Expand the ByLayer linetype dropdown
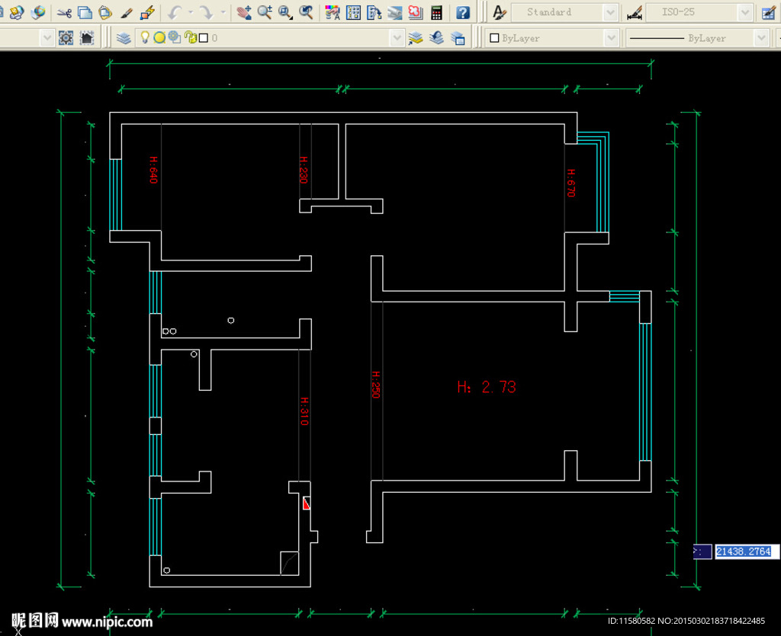Screen dimensions: 781x636 [761, 37]
